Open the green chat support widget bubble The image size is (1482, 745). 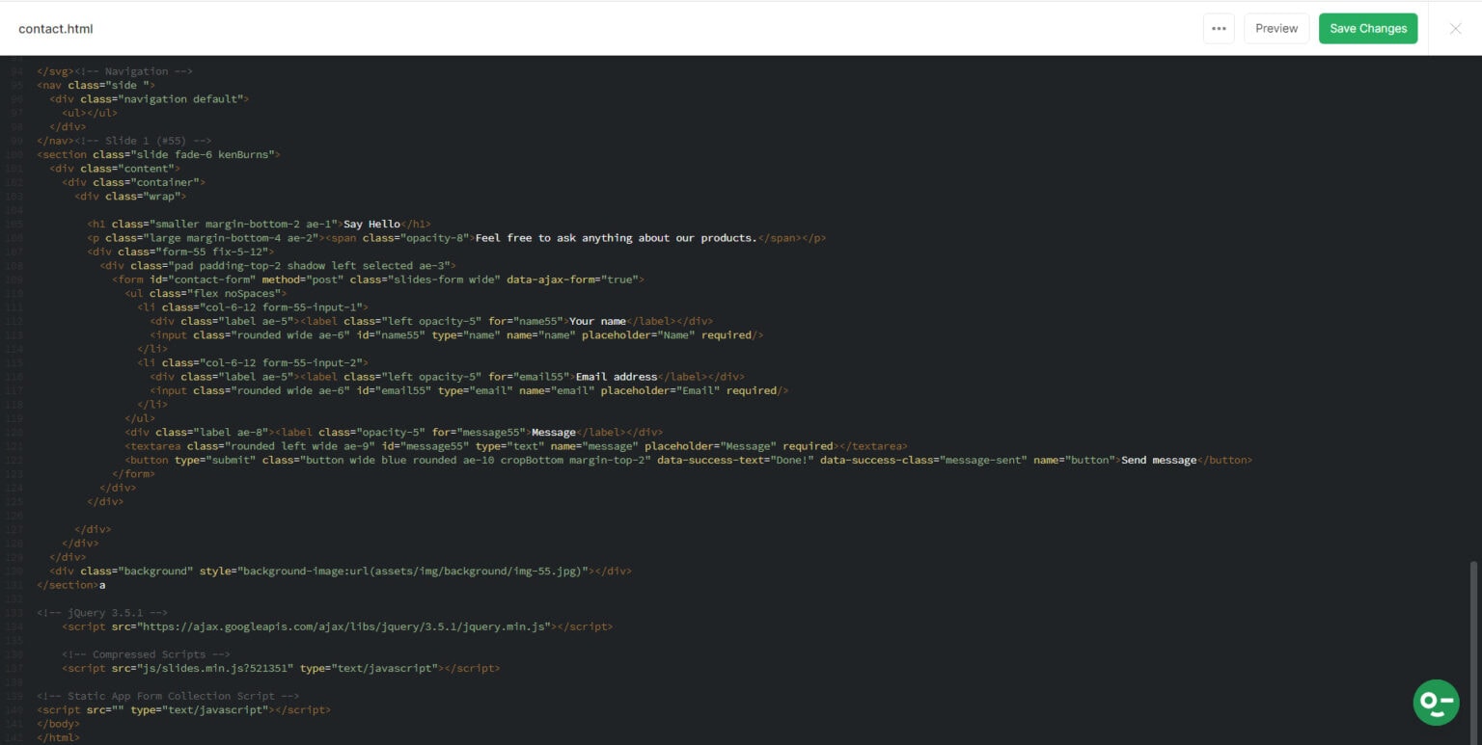coord(1436,703)
